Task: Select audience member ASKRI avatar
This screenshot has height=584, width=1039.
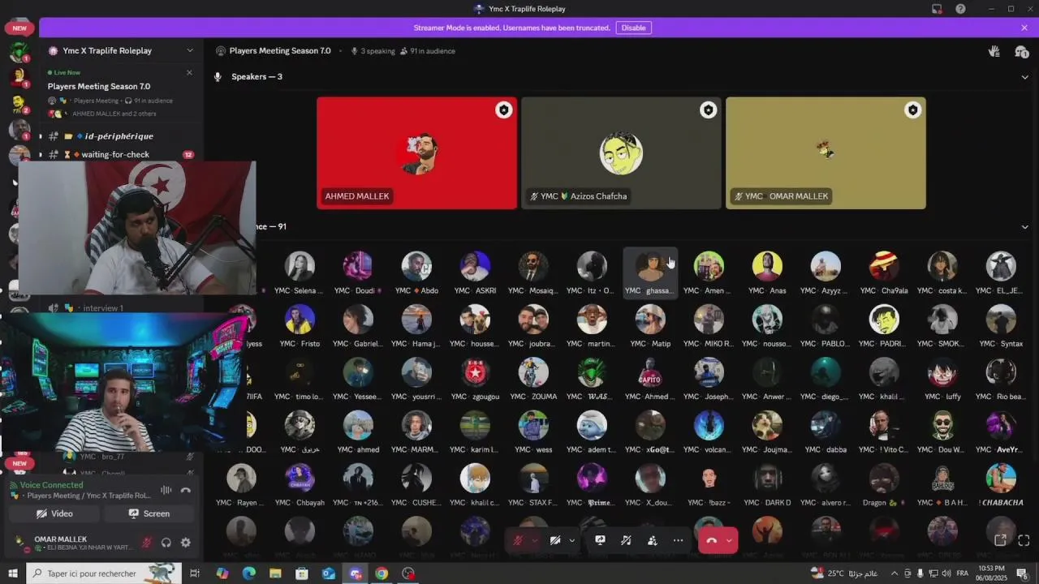Action: point(475,267)
